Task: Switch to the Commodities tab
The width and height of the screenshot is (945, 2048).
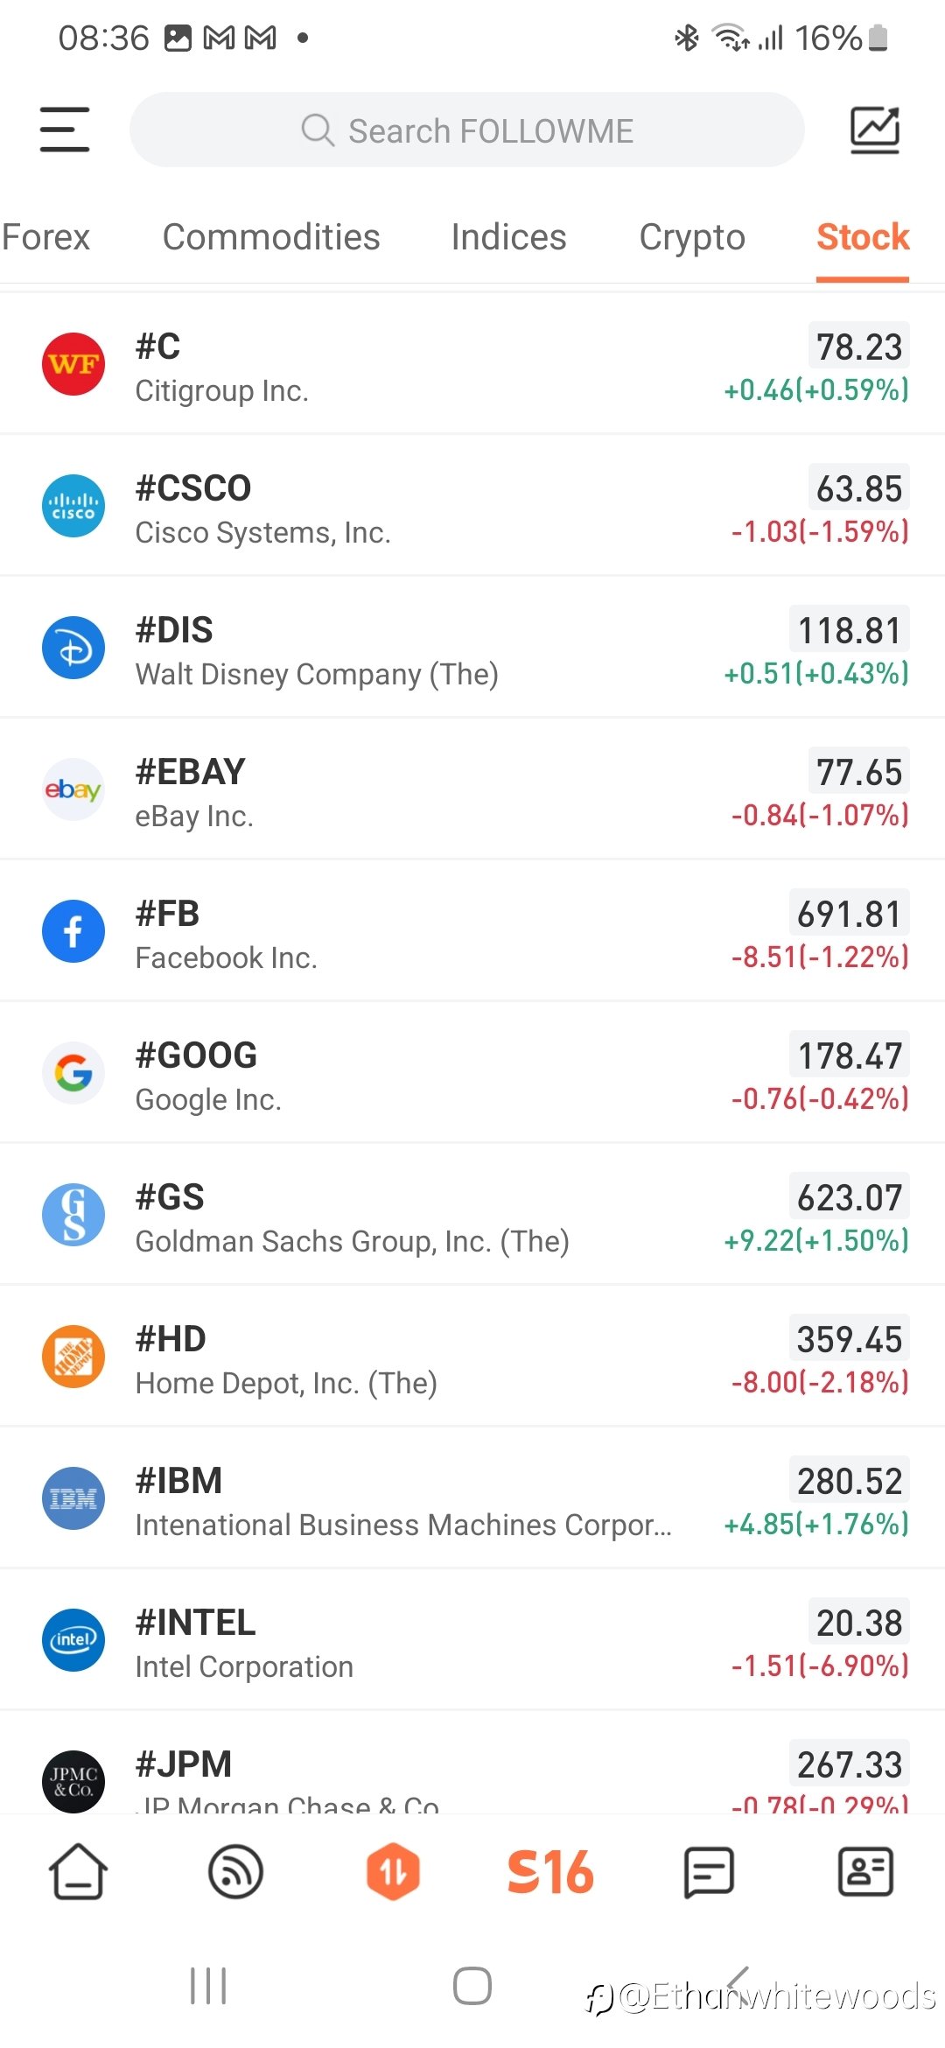Action: click(271, 237)
